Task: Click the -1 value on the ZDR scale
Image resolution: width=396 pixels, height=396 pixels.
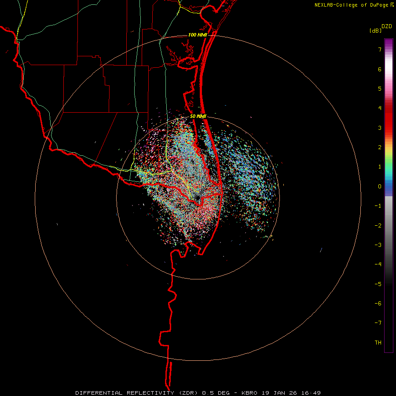Action: (378, 206)
